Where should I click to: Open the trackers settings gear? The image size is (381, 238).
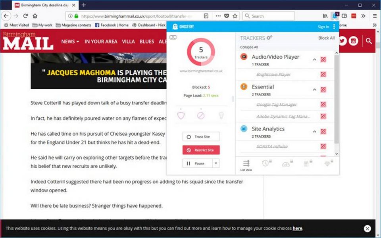coord(269,38)
